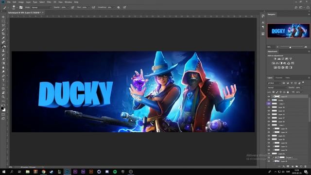This screenshot has height=175, width=311.
Task: Open Smoothing value dropdown
Action: click(114, 7)
